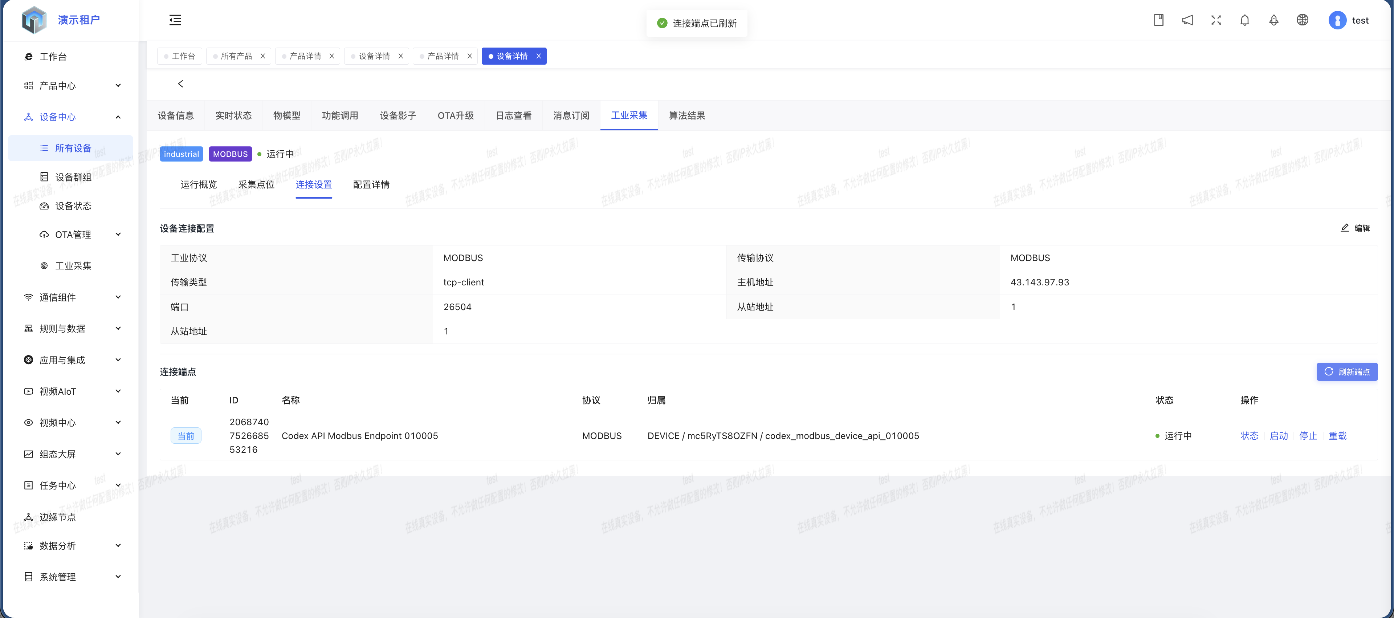The width and height of the screenshot is (1394, 618).
Task: Select port value 26504
Action: [457, 307]
